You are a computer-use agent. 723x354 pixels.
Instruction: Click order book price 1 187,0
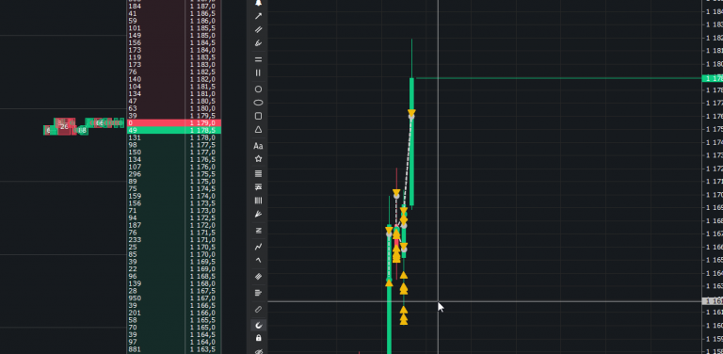point(202,6)
